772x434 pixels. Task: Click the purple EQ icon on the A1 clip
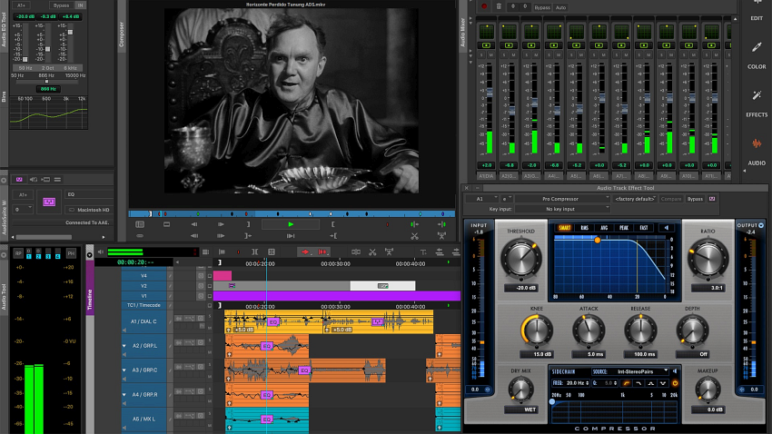pos(273,321)
